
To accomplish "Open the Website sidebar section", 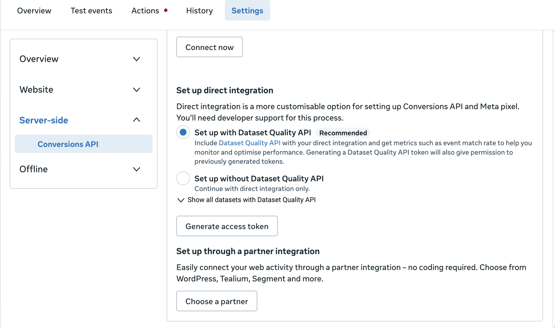I will [x=36, y=90].
